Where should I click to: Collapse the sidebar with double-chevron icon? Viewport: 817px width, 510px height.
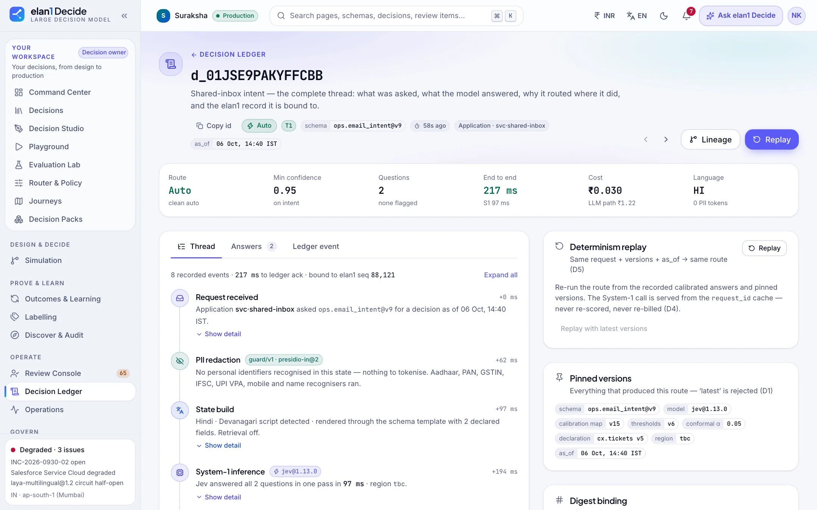click(x=124, y=16)
